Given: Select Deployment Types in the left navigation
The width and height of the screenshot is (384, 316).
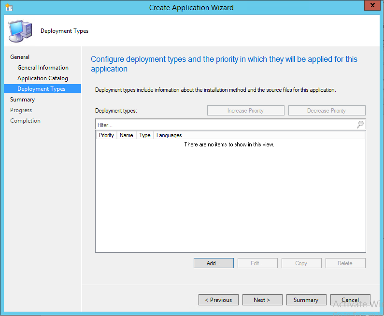Looking at the screenshot, I should click(x=42, y=89).
